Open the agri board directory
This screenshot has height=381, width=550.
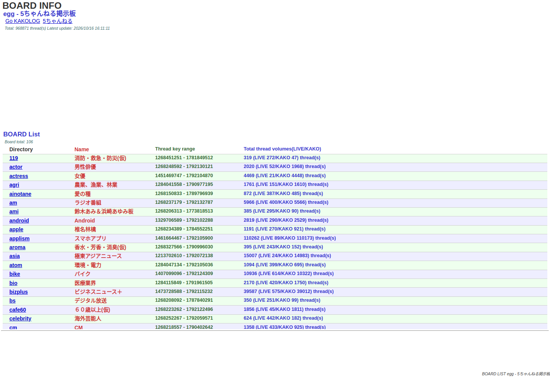[14, 185]
